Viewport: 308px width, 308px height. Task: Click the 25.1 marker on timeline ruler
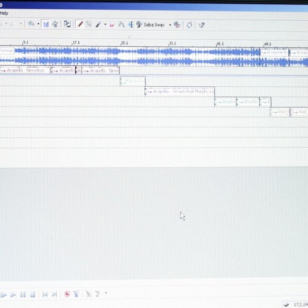point(124,43)
